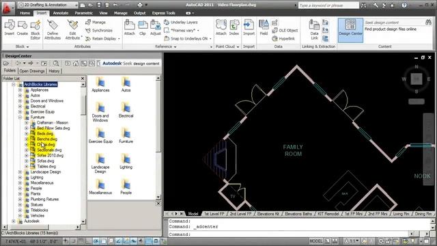Click the Plot printer icon
Screen dimensions: 437x246
pyautogui.click(x=139, y=5)
